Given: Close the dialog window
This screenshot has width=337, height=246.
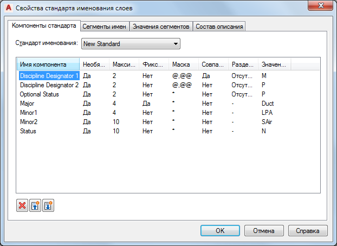Looking at the screenshot, I should 321,5.
